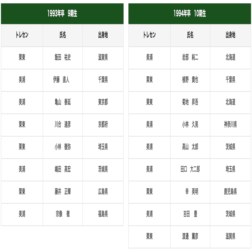Viewport: 252px width, 252px height.
Task: Click the name 川合 達彦
Action: point(63,124)
